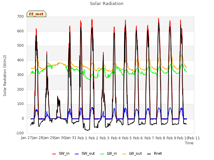Click the 500 y-axis tick label
This screenshot has width=214, height=160.
click(20, 46)
